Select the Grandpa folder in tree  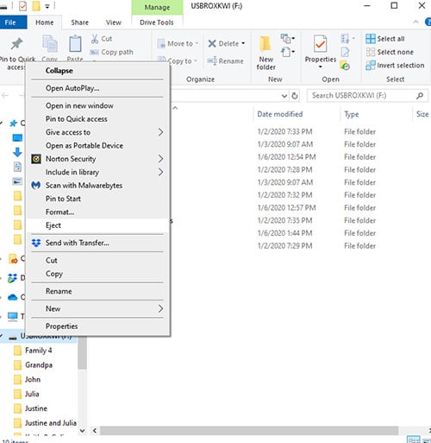tap(39, 365)
